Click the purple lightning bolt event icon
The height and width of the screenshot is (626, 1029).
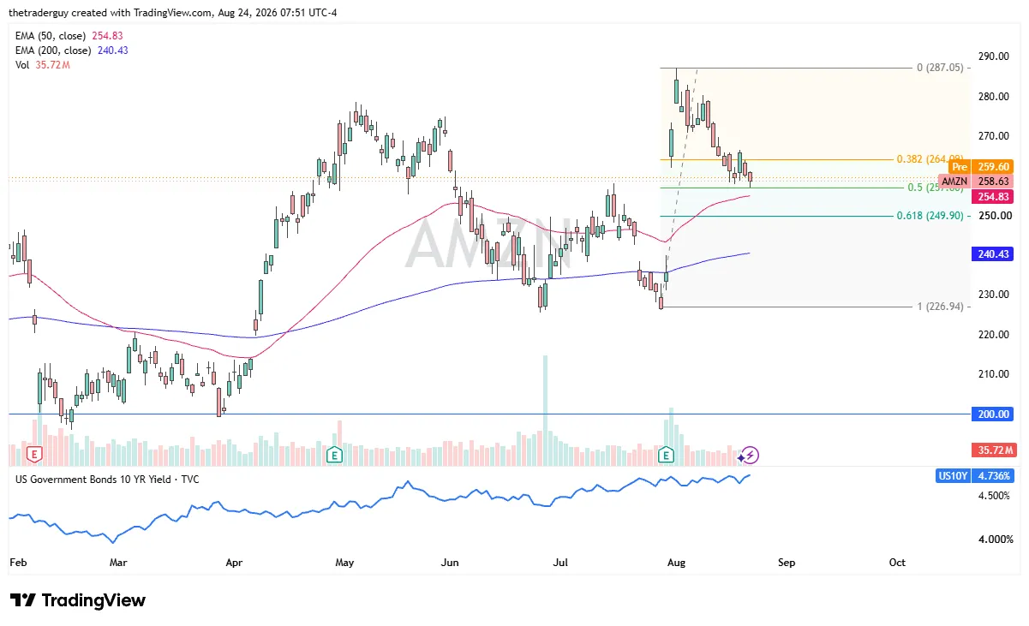click(x=750, y=454)
